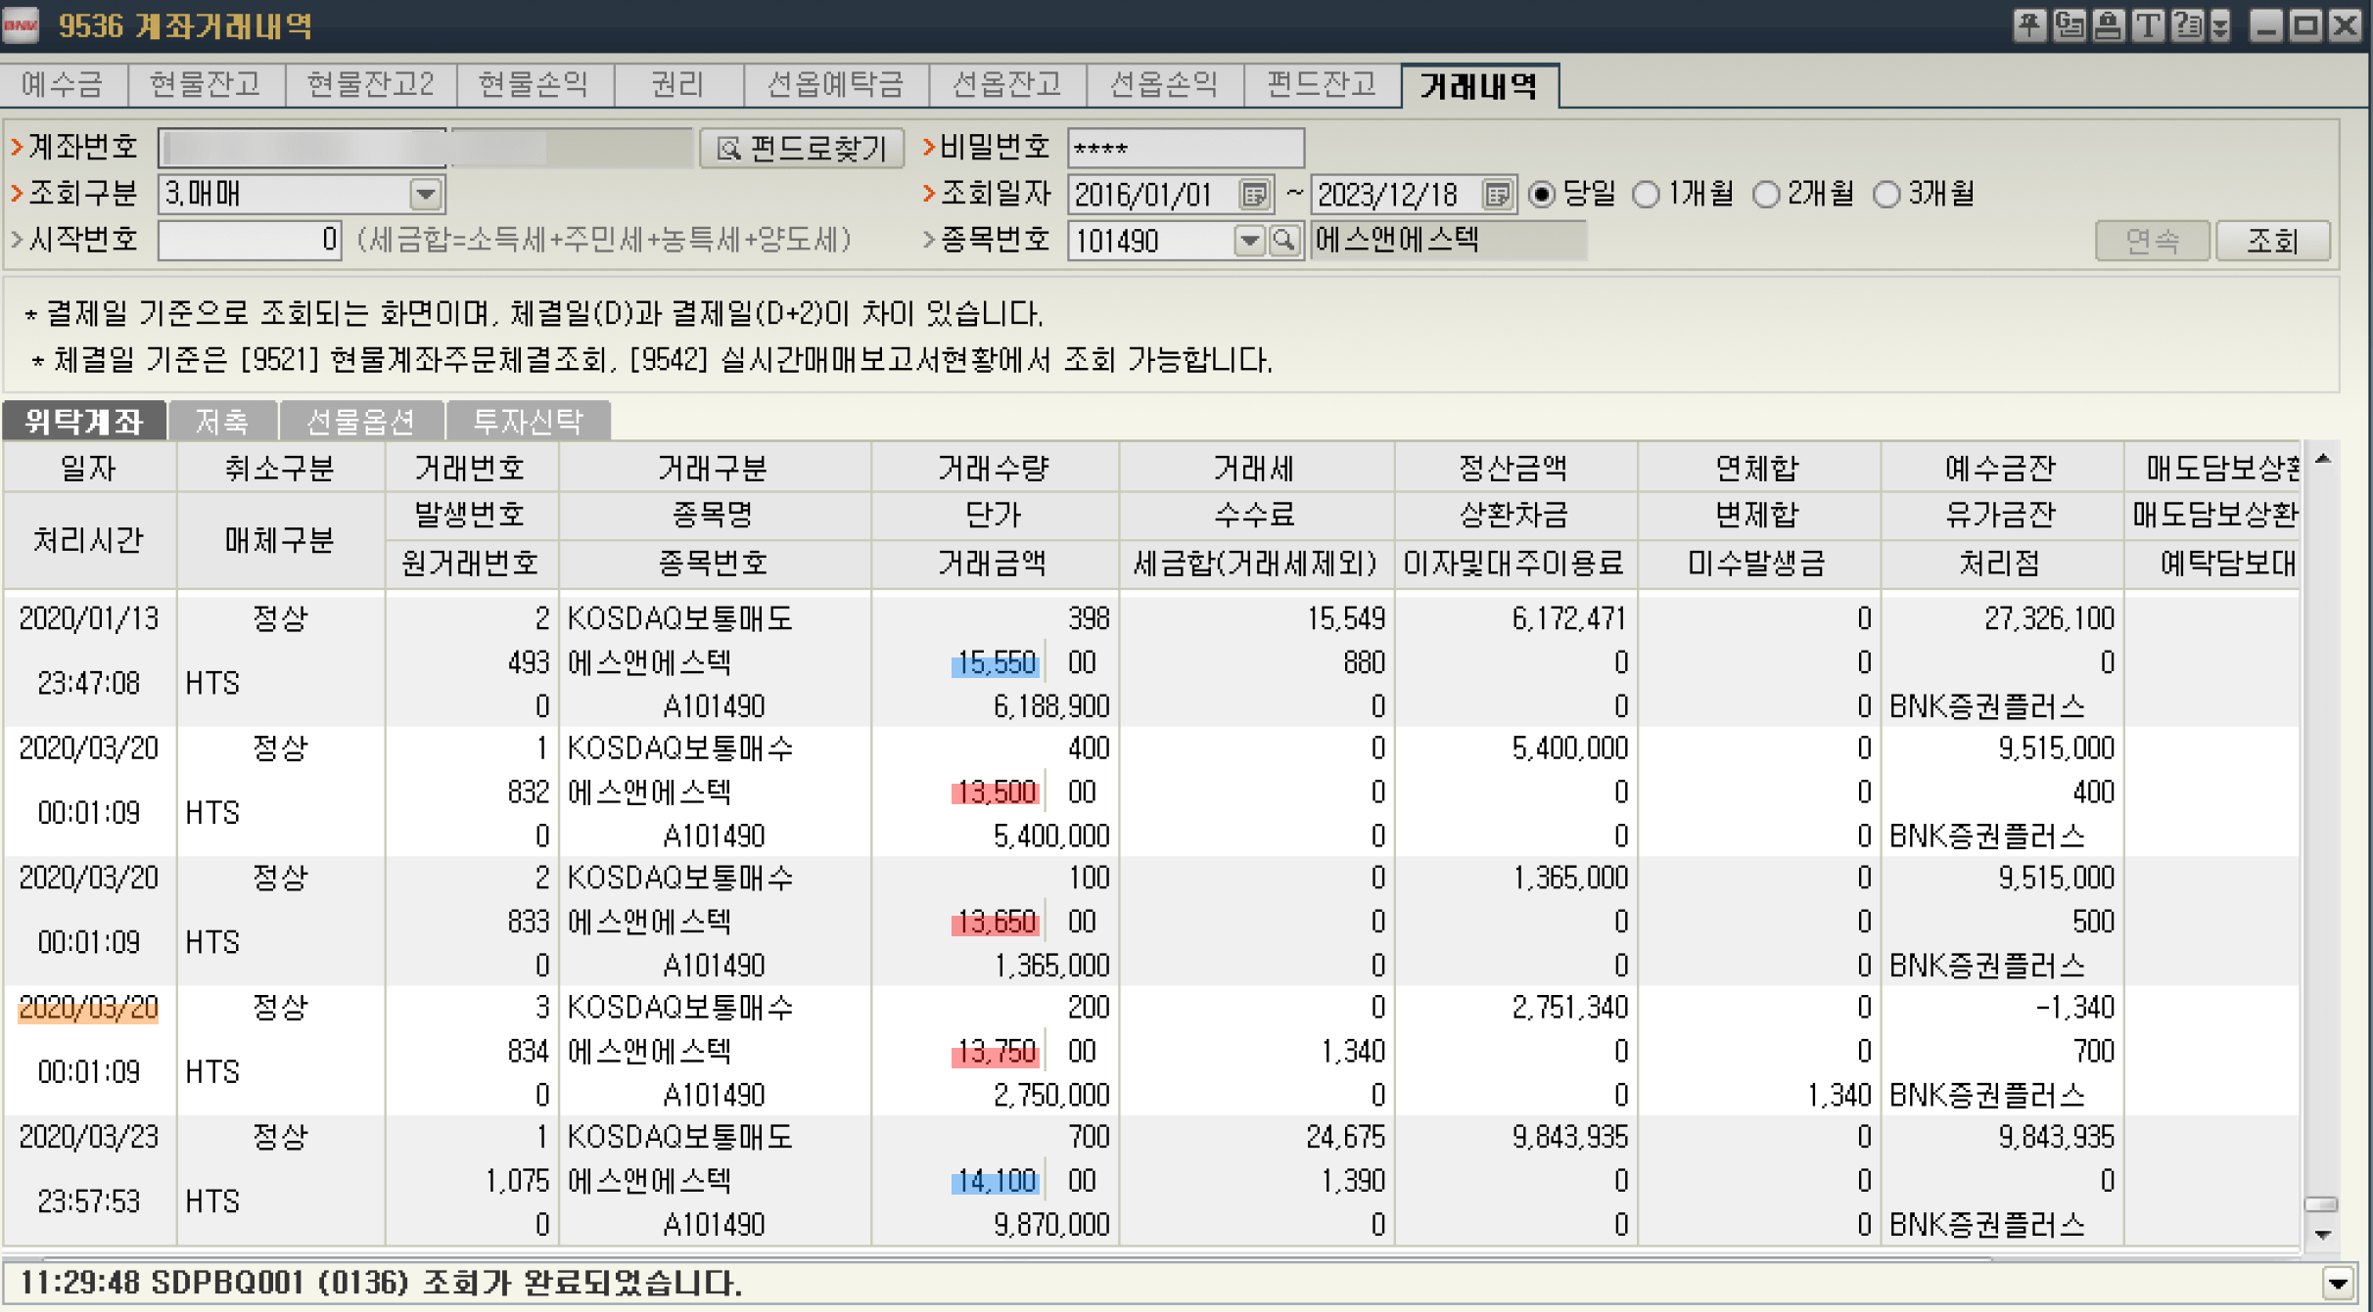Click settlement amount 6,172,471
The image size is (2373, 1312).
pos(1569,618)
